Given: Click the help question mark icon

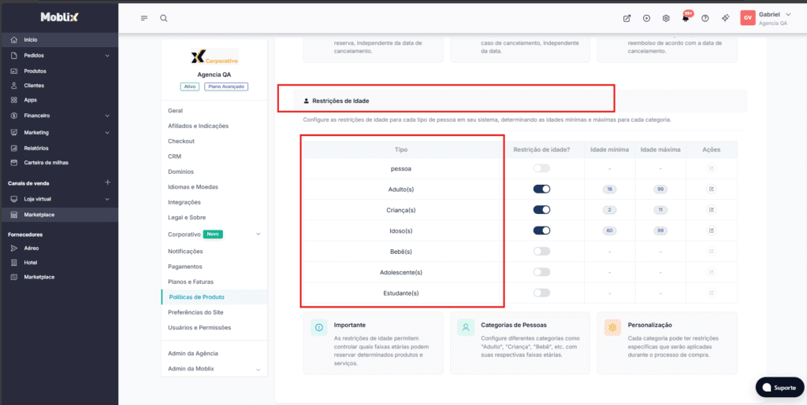Looking at the screenshot, I should 705,18.
